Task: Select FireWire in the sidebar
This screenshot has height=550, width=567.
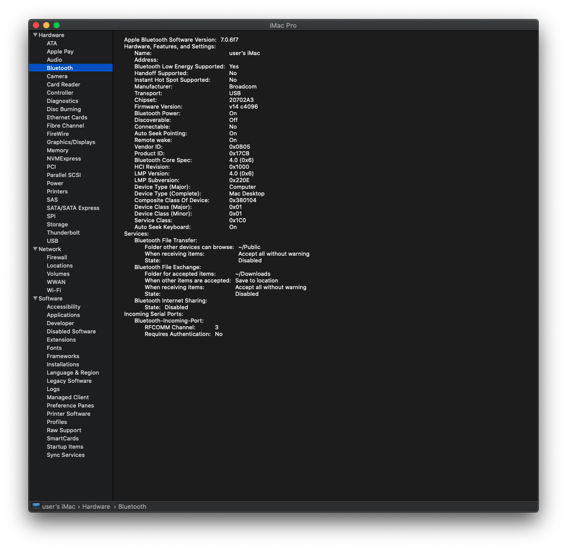Action: [x=58, y=134]
